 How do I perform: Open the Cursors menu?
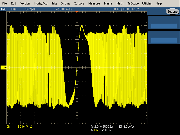(79, 3)
